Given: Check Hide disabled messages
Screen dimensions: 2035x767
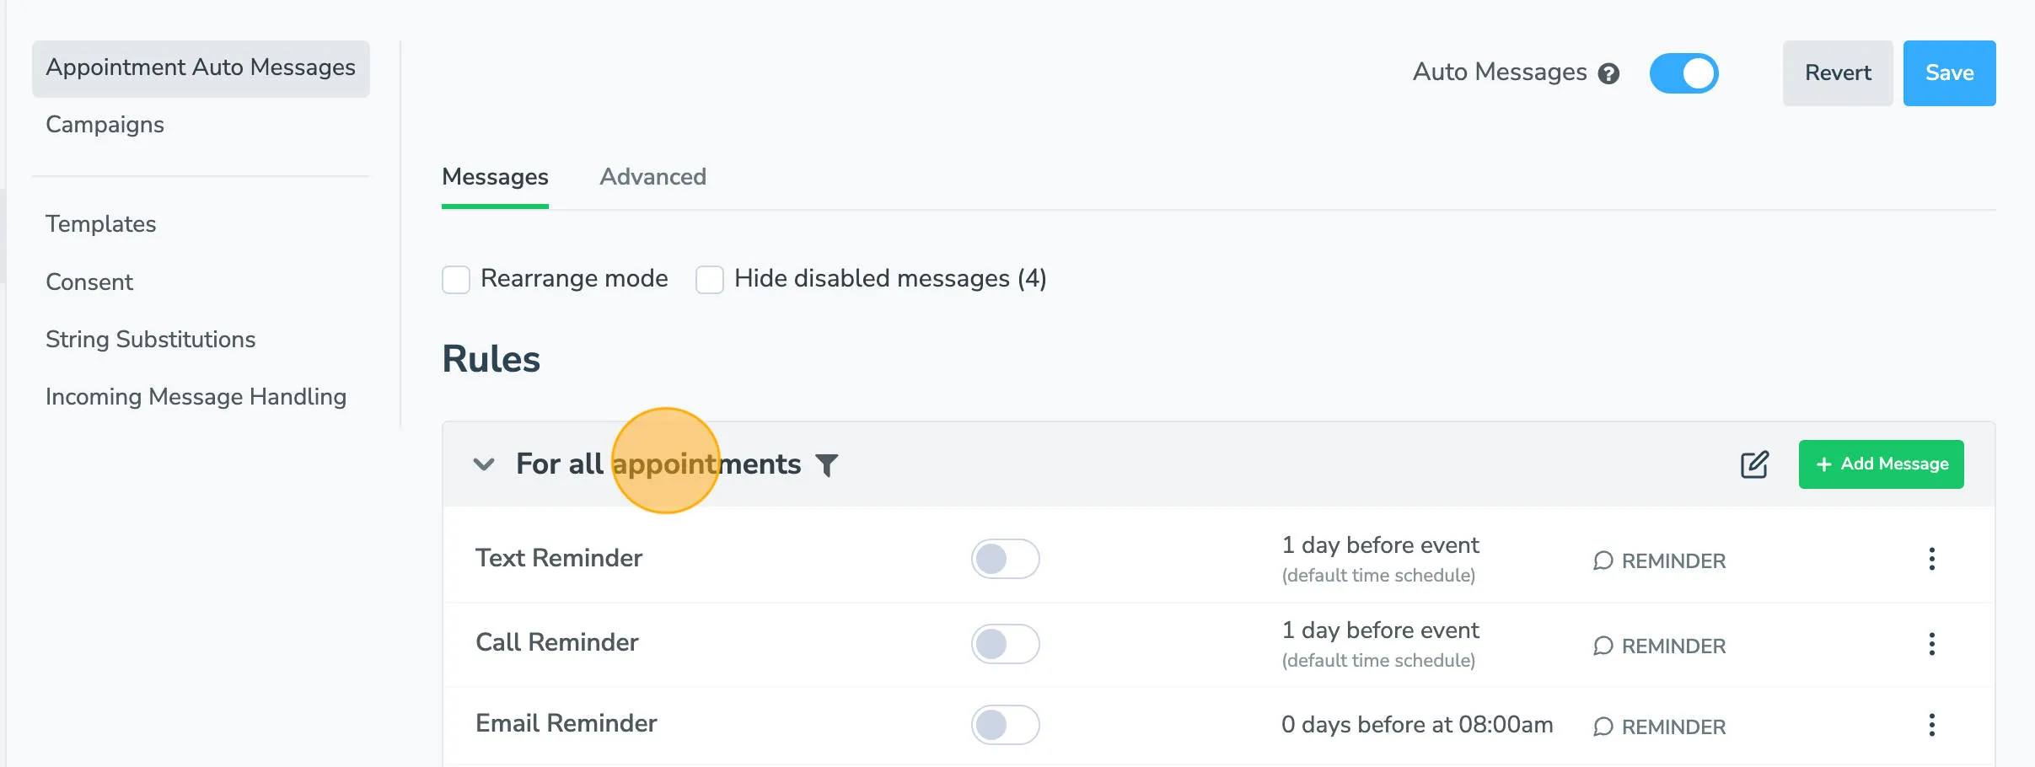Looking at the screenshot, I should (709, 279).
